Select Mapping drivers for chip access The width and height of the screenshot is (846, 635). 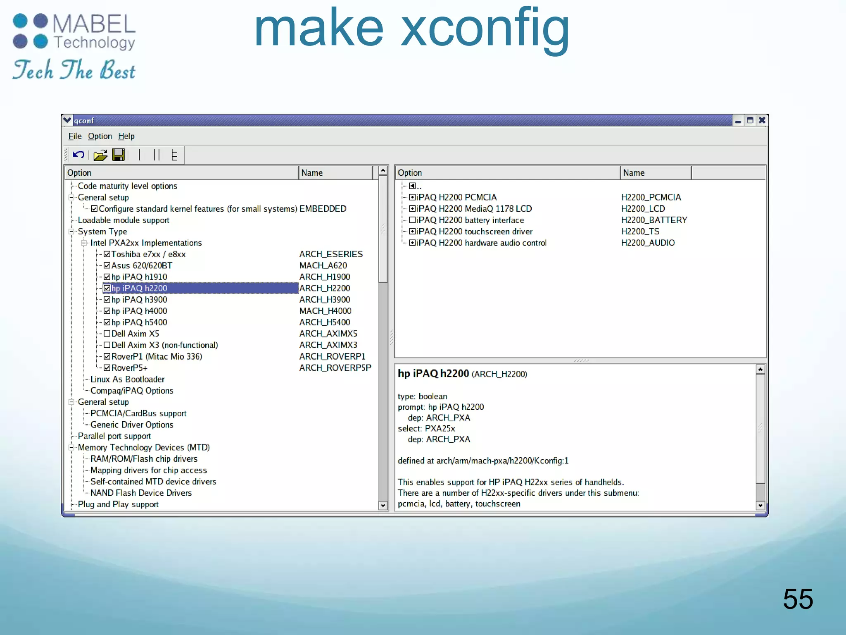click(149, 470)
